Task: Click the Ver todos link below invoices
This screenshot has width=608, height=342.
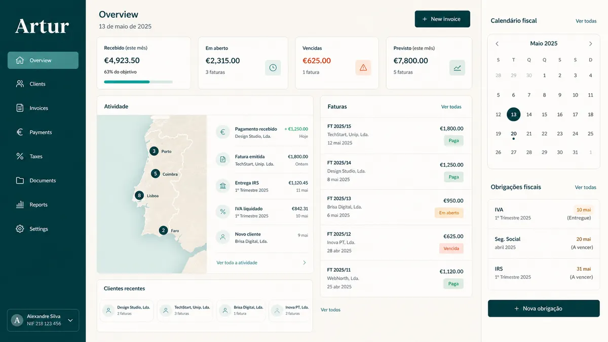Action: [330, 310]
